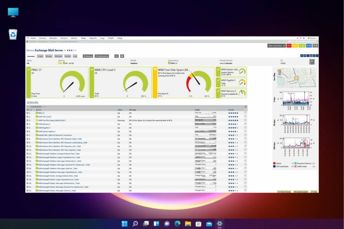
Task: Open File Explorer from the taskbar
Action: click(188, 224)
